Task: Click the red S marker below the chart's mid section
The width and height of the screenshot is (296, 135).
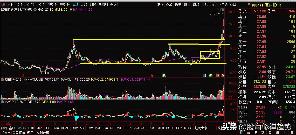Action: (x=152, y=75)
